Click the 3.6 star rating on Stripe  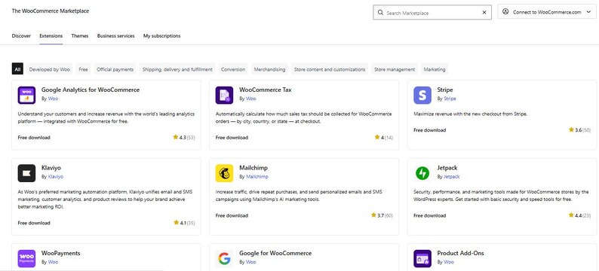580,130
